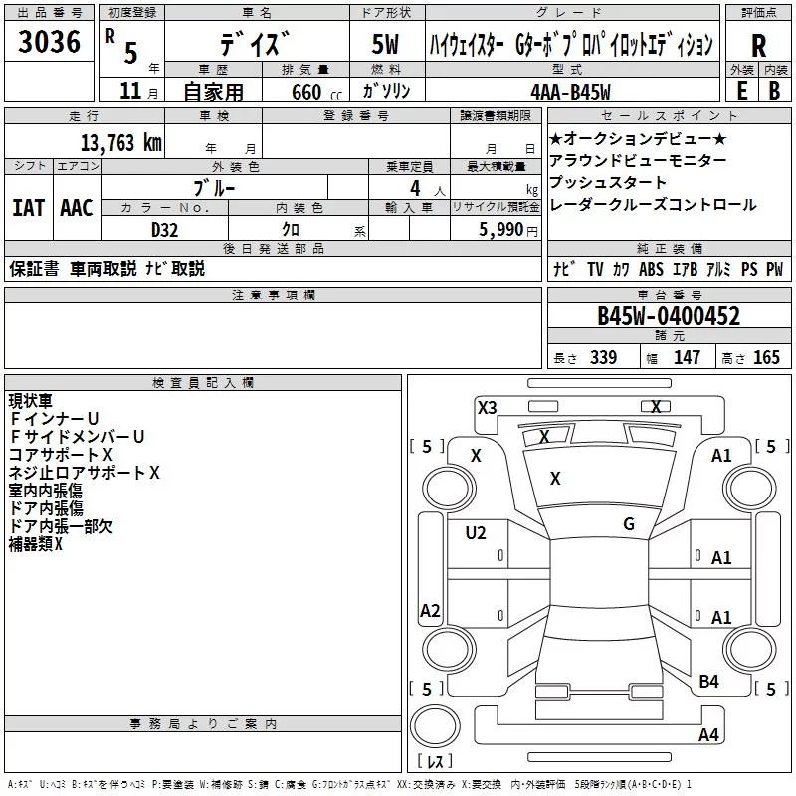Click 車両取説 in later-shipped parts
The height and width of the screenshot is (796, 796).
103,268
